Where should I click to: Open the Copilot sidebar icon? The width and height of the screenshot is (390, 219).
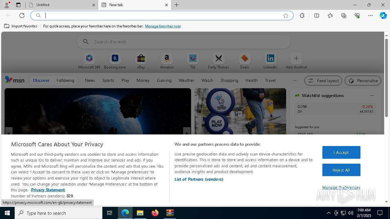(383, 16)
